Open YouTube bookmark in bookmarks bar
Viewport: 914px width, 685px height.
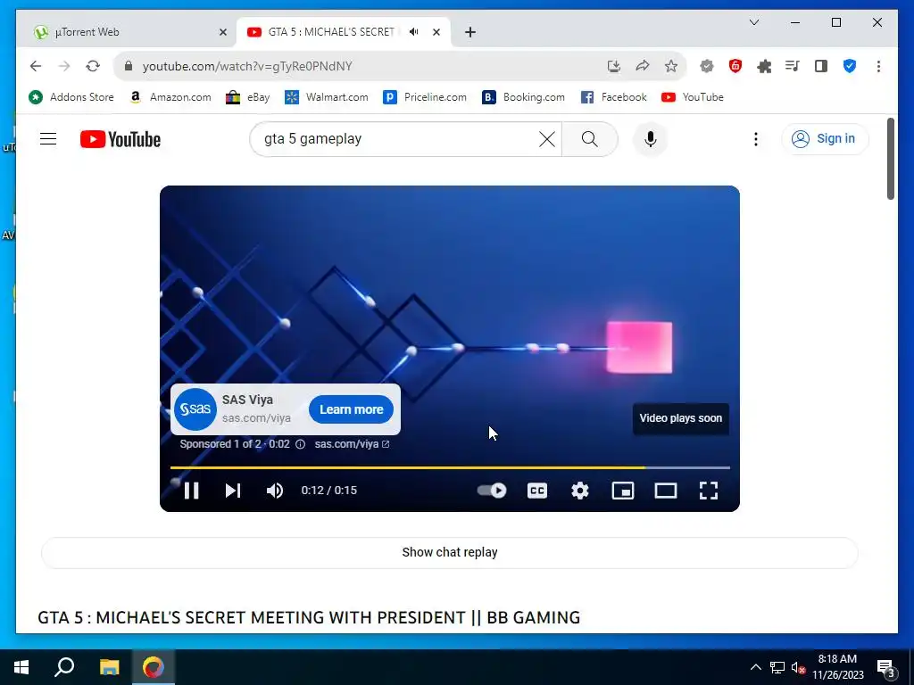pyautogui.click(x=693, y=97)
